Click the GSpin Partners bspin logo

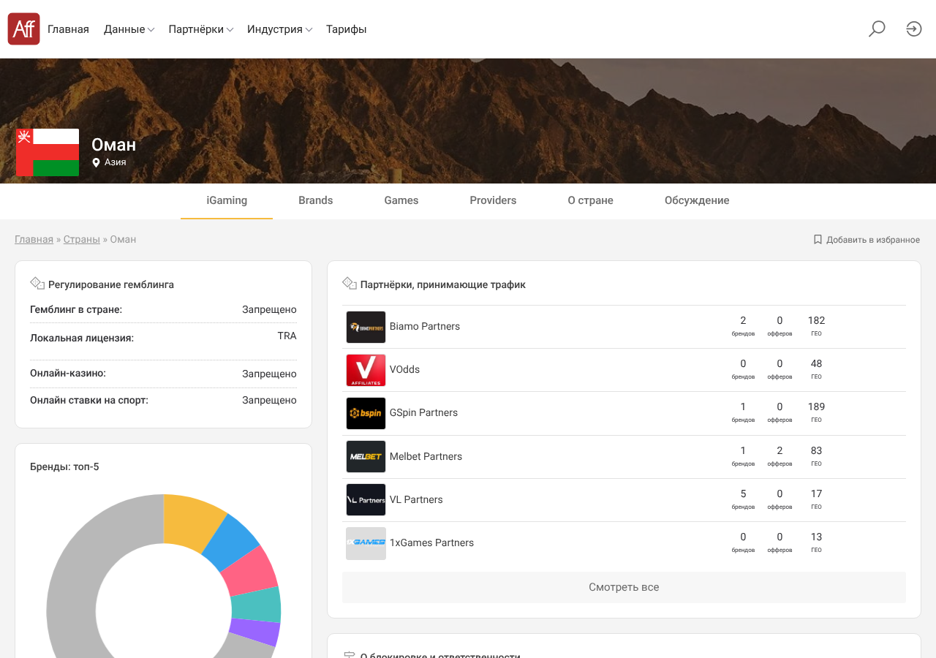click(366, 413)
